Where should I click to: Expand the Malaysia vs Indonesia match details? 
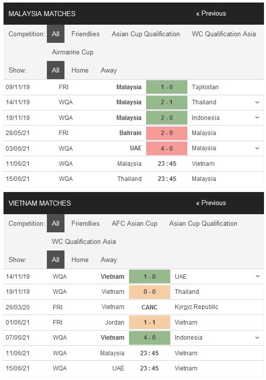(x=257, y=117)
